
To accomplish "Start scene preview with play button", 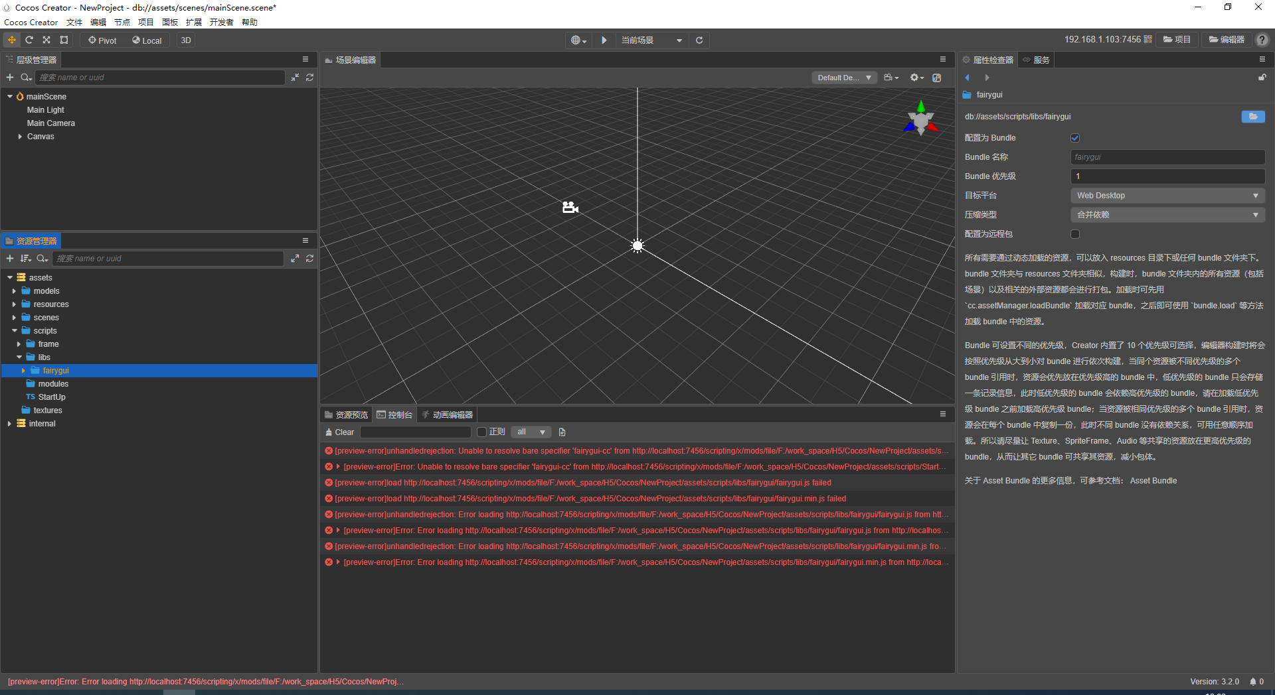I will point(604,40).
